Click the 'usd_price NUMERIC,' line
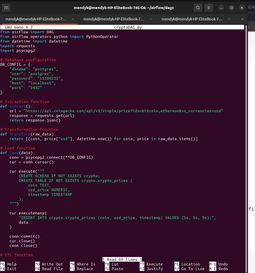The image size is (255, 273). pyautogui.click(x=49, y=190)
